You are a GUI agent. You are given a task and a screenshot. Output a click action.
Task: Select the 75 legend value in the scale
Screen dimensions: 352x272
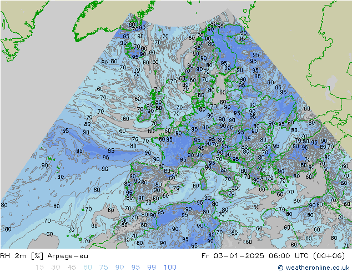103,268
